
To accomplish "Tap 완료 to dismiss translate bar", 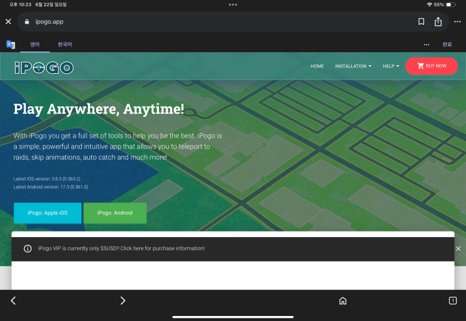I will pos(447,45).
